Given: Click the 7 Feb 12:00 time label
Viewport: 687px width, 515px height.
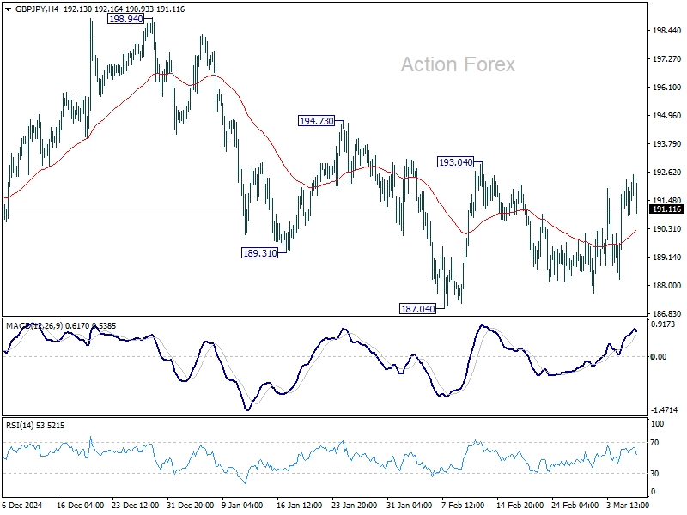Looking at the screenshot, I should tap(463, 505).
